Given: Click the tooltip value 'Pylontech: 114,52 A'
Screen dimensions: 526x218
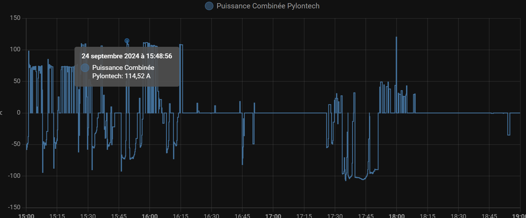Looking at the screenshot, I should click(121, 76).
